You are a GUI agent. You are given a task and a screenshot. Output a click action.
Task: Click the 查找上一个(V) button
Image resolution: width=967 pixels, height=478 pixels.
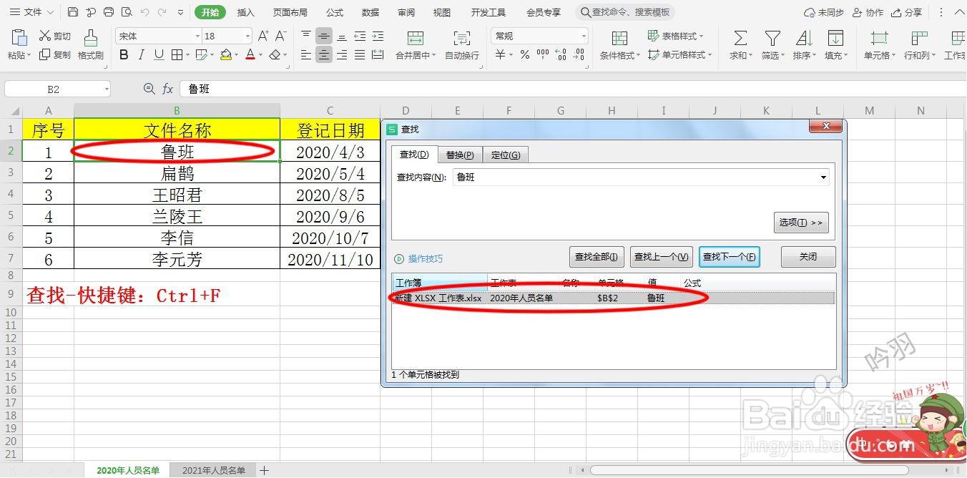[x=662, y=257]
